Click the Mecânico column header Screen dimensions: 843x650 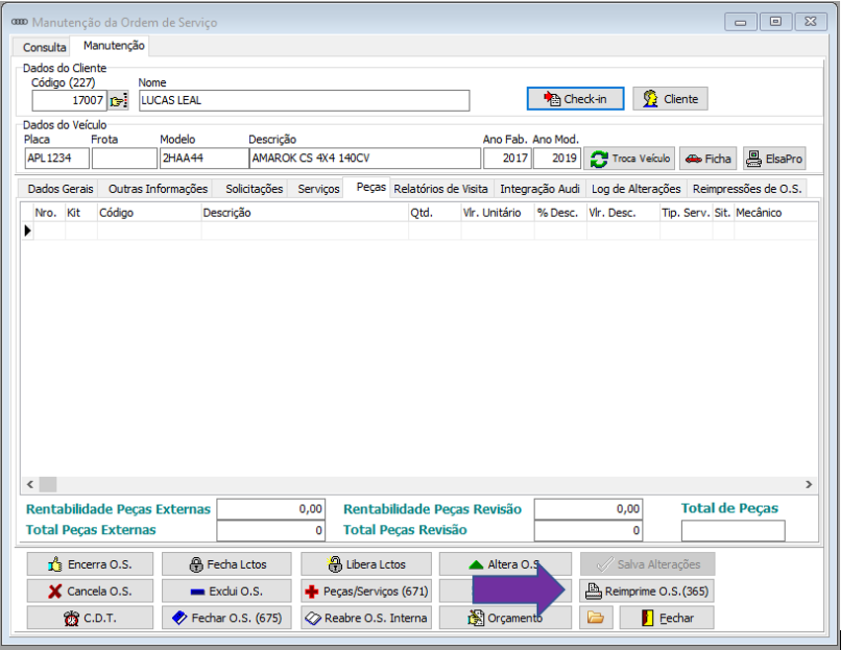coord(775,213)
